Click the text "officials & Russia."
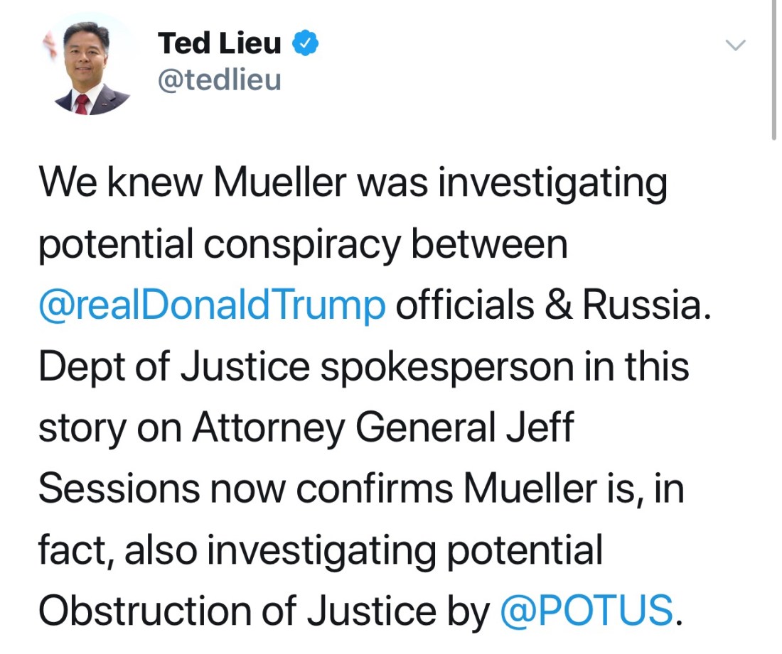Screen dimensions: 782x654 click(x=553, y=306)
